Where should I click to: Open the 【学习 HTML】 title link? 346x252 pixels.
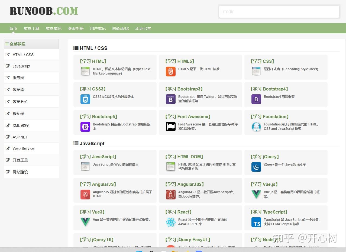click(93, 61)
